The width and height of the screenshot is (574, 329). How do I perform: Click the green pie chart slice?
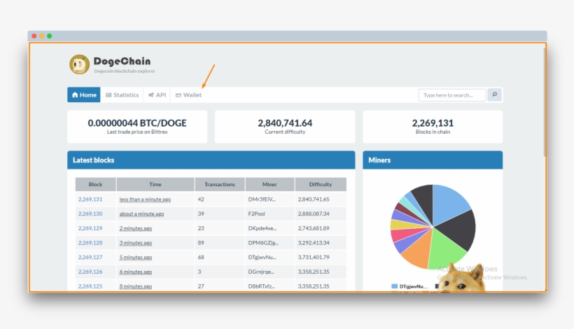[444, 251]
